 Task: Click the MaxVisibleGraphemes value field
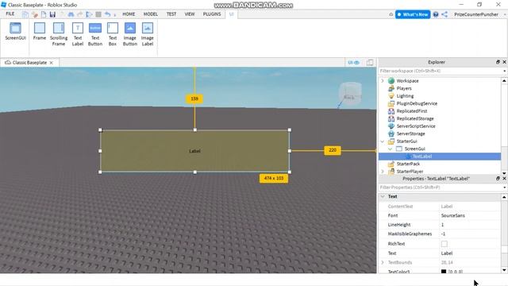point(470,234)
